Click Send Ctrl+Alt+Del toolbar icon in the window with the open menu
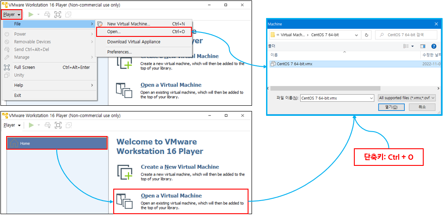The width and height of the screenshot is (443, 215). [x=48, y=14]
